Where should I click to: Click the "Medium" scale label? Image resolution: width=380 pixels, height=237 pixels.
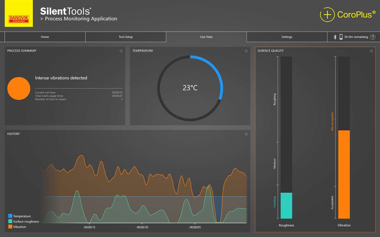(x=275, y=164)
